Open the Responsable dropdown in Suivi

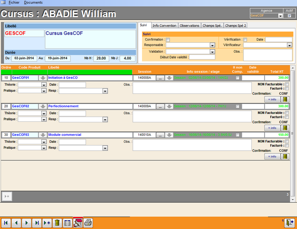pos(212,45)
